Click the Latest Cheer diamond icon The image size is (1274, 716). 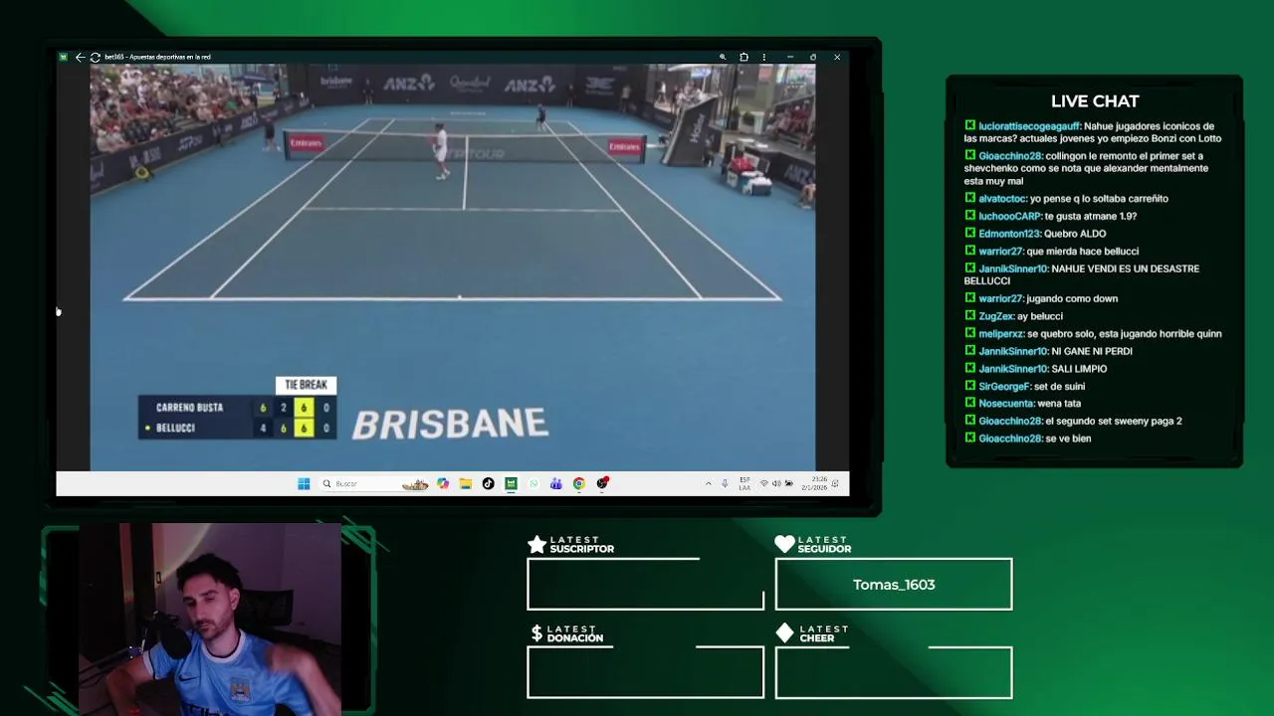[784, 632]
